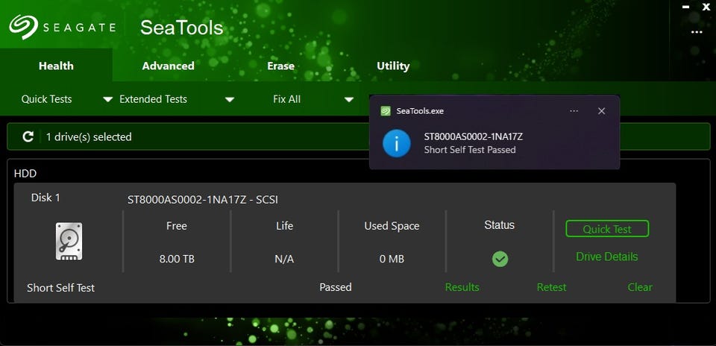Open notification options three-dots menu
The width and height of the screenshot is (716, 346).
click(574, 111)
